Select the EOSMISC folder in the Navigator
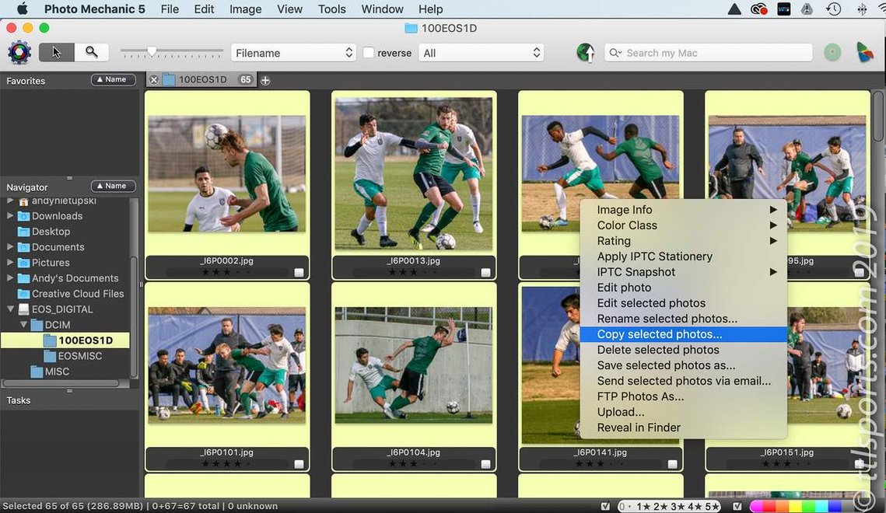The height and width of the screenshot is (513, 886). pyautogui.click(x=73, y=356)
